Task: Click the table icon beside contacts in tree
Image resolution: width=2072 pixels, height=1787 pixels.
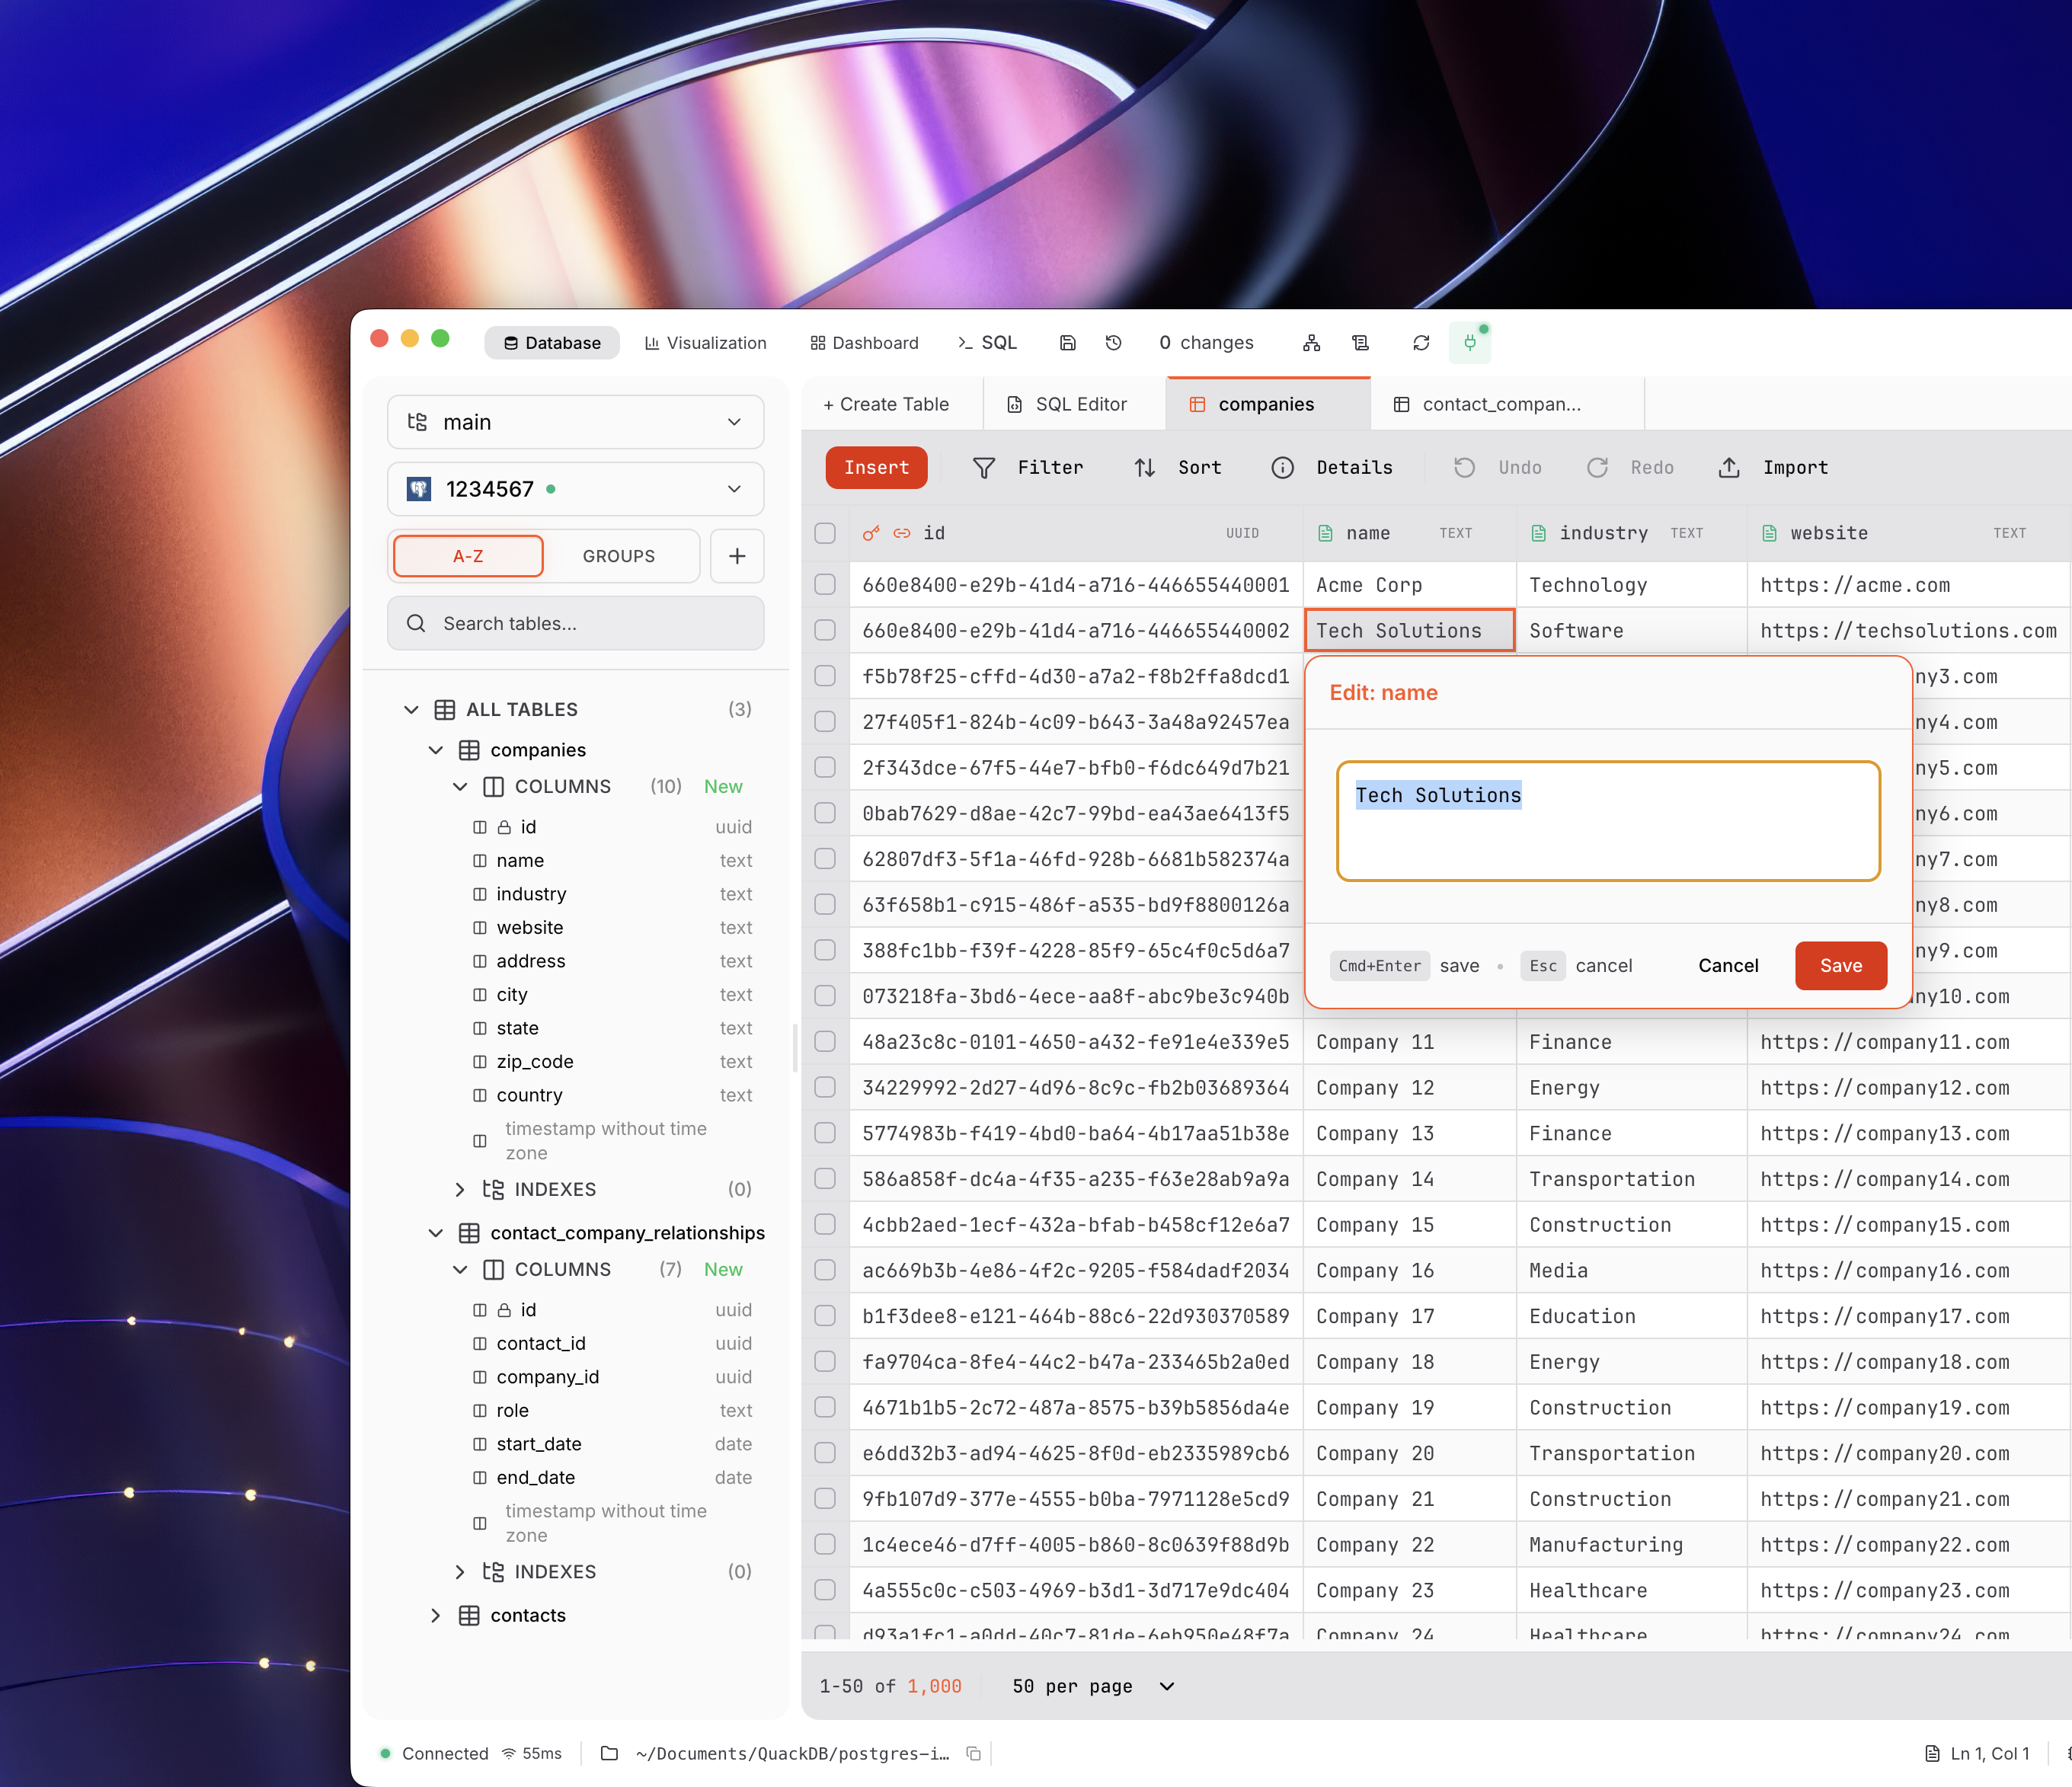Action: click(x=468, y=1615)
